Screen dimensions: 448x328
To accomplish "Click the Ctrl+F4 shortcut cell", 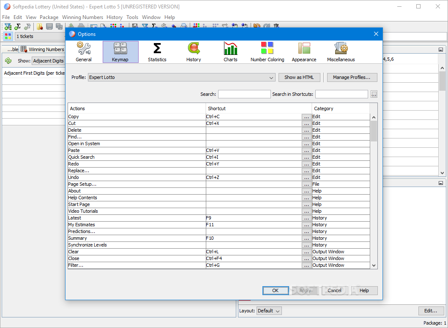I will 254,259.
